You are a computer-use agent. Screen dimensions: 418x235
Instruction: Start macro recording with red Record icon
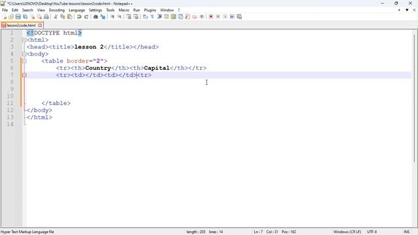click(x=211, y=17)
